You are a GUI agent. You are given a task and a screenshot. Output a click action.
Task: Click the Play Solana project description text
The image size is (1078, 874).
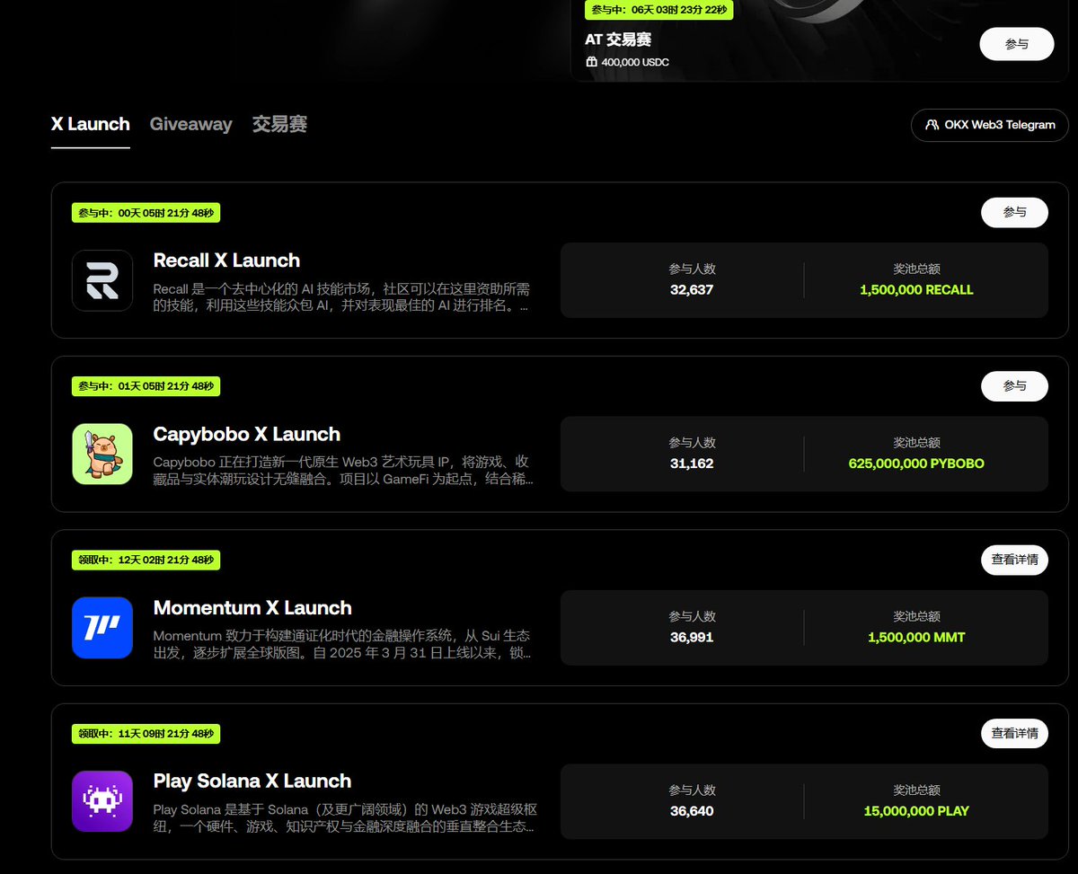click(345, 817)
